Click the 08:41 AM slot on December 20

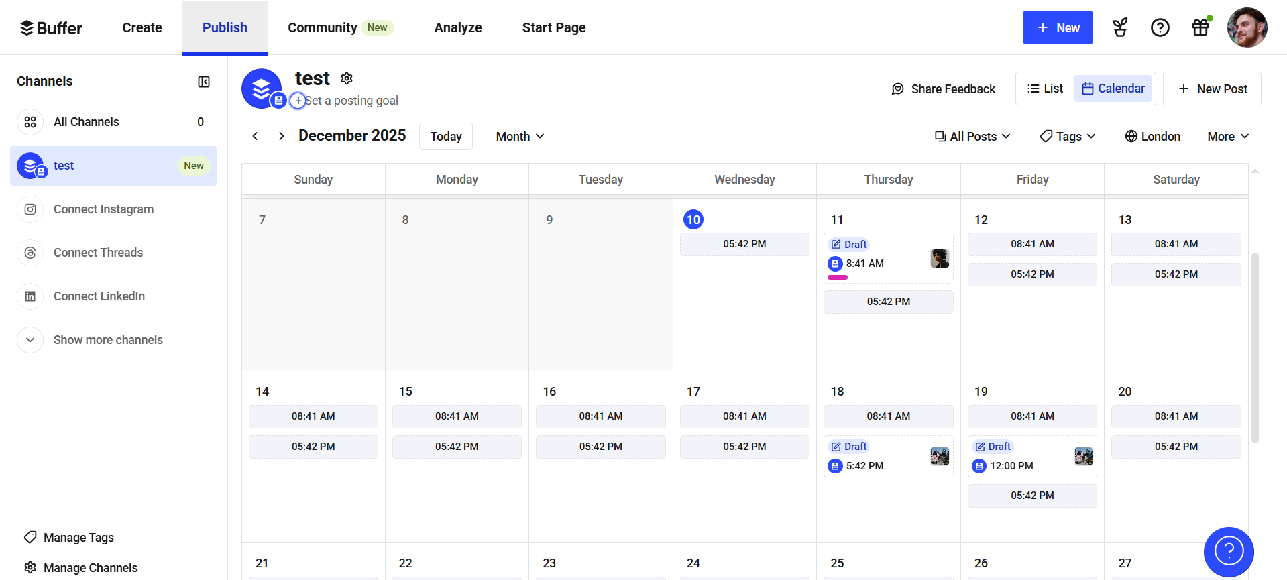coord(1176,416)
